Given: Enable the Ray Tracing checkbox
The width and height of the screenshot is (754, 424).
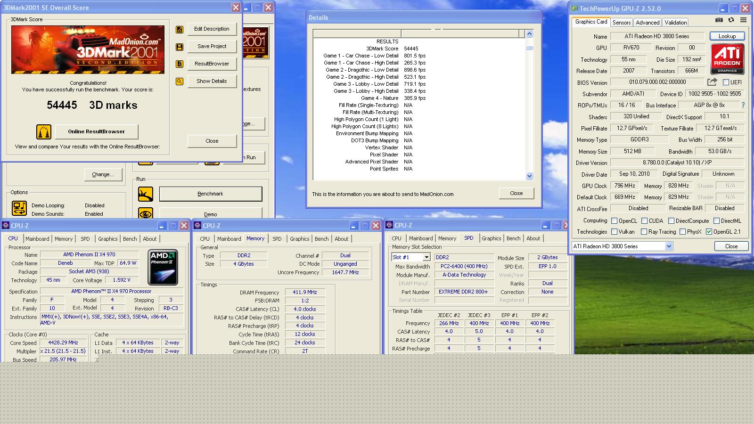Looking at the screenshot, I should pos(644,231).
